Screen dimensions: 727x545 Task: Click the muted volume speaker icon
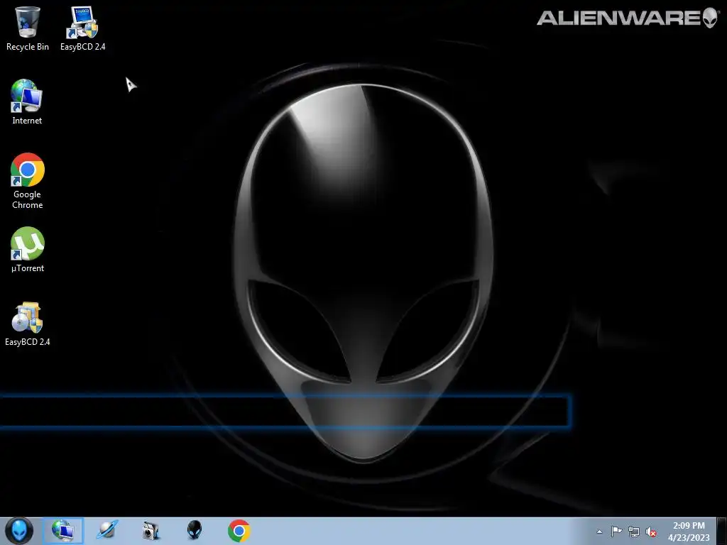pos(651,532)
